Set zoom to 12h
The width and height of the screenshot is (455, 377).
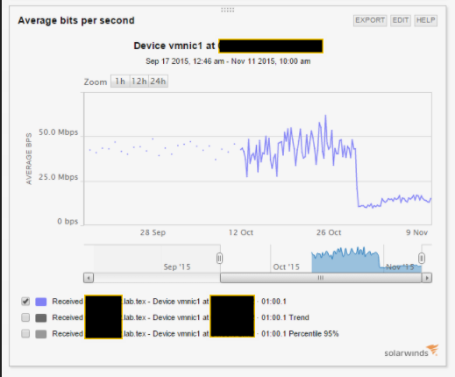coord(139,82)
